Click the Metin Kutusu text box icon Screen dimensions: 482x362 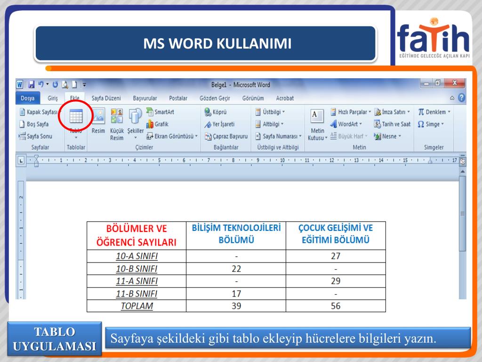coord(317,124)
